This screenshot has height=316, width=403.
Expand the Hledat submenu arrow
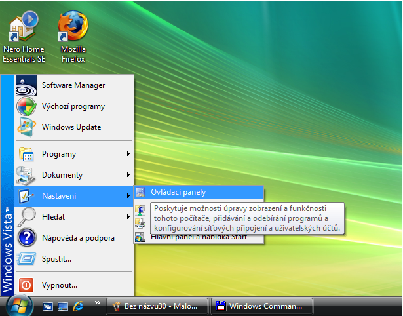[128, 217]
